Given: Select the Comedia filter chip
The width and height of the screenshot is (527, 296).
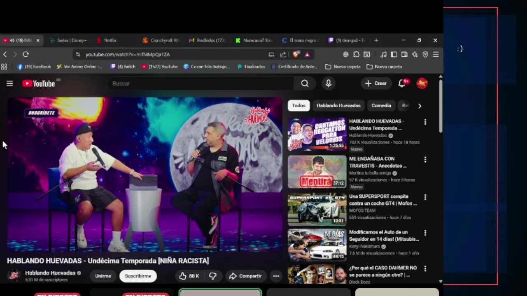Looking at the screenshot, I should coord(381,106).
